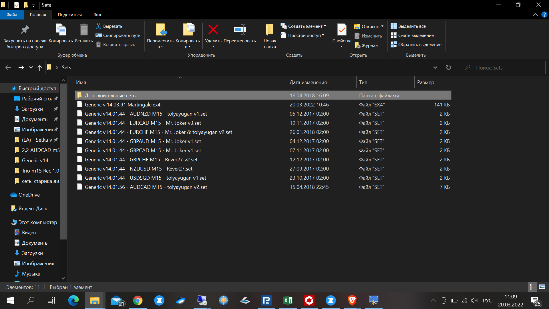Open Google Chrome from taskbar

tap(138, 300)
